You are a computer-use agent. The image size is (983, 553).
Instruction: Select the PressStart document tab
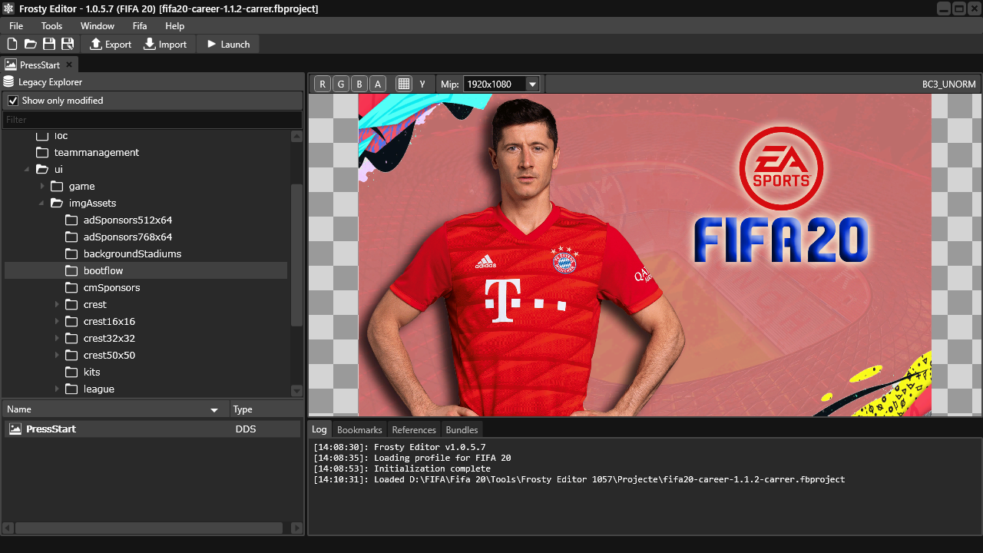[39, 65]
